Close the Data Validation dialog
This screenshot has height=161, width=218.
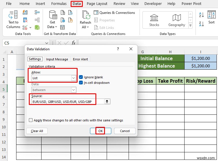[131, 49]
